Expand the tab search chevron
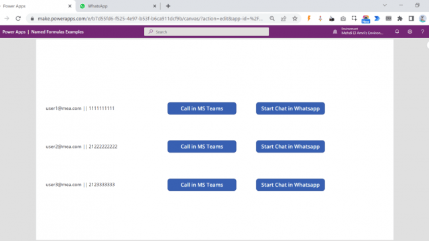The width and height of the screenshot is (429, 241). click(385, 5)
